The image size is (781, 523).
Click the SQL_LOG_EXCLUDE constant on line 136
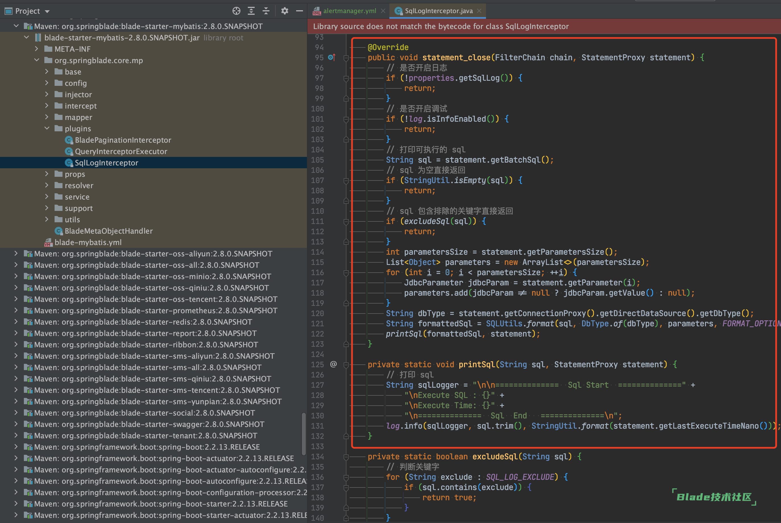520,477
